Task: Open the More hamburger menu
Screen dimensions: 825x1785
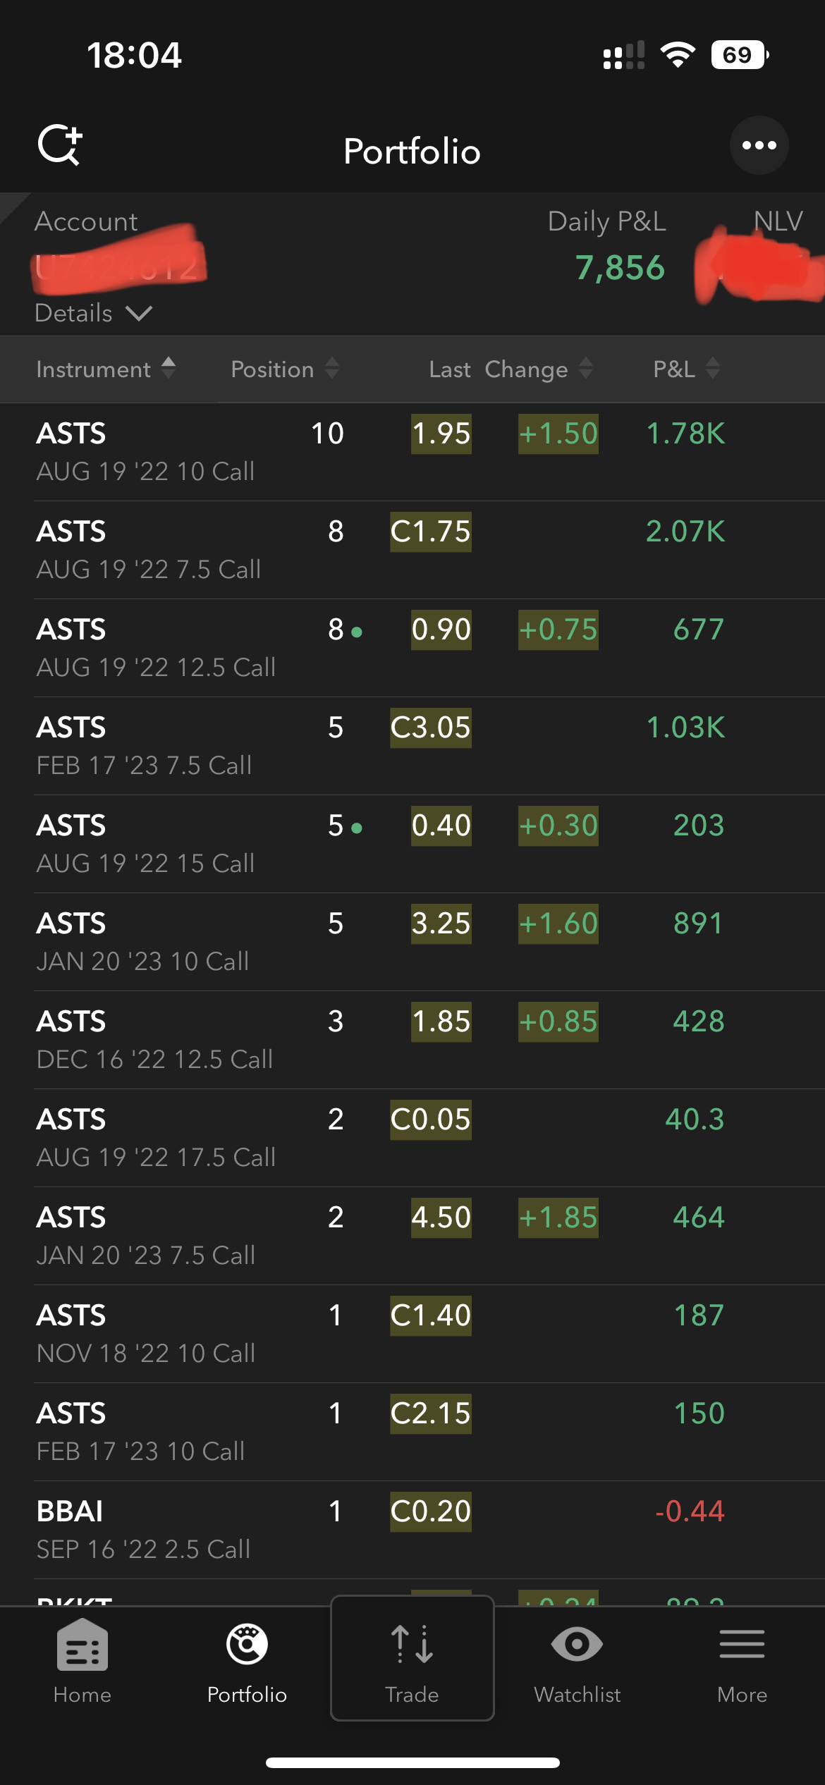Action: 742,1645
